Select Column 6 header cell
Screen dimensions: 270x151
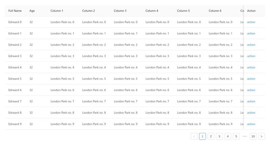click(215, 11)
